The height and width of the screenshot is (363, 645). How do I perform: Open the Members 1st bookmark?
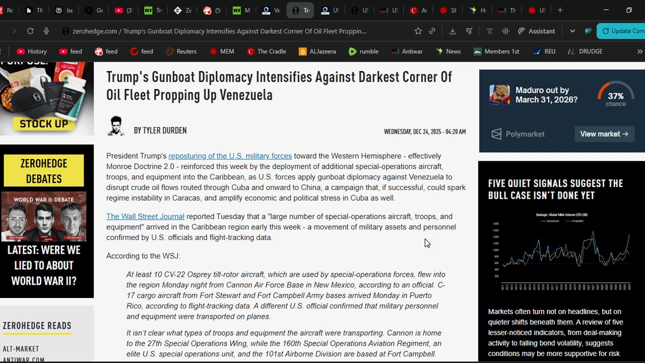[496, 51]
